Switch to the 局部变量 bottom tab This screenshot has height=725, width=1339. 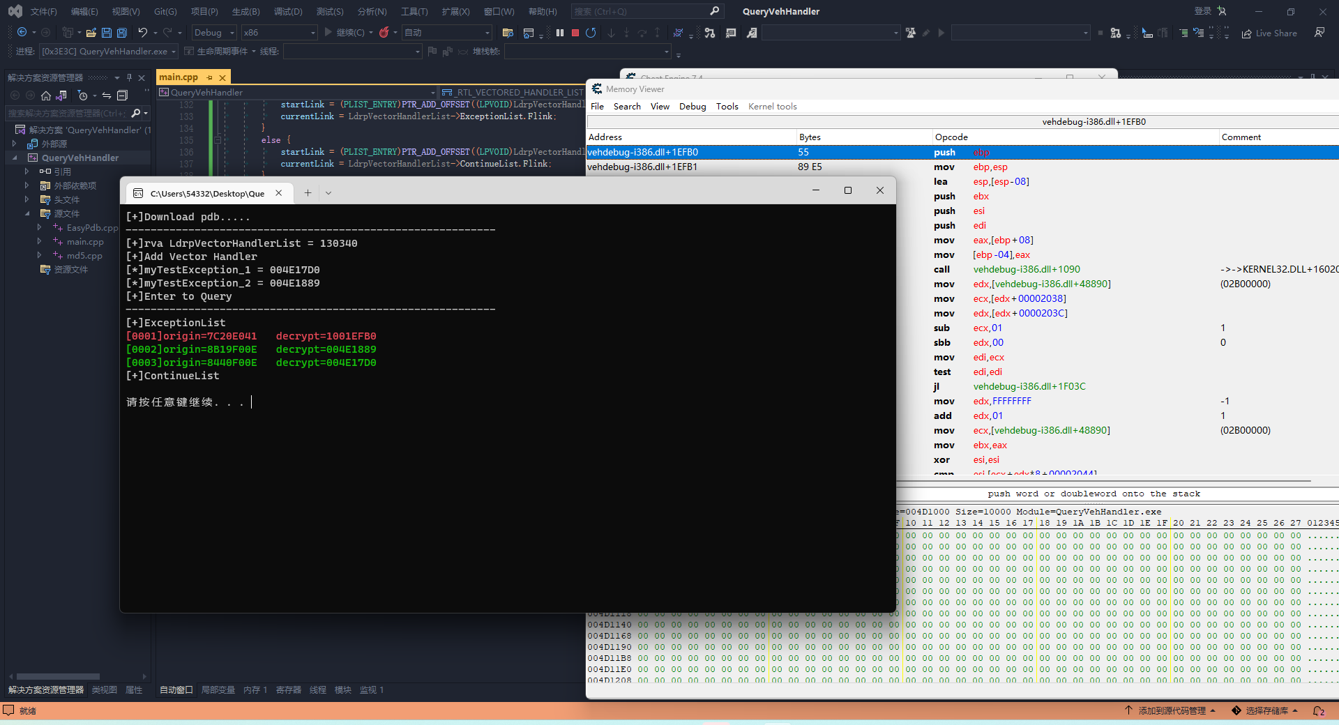pos(218,690)
